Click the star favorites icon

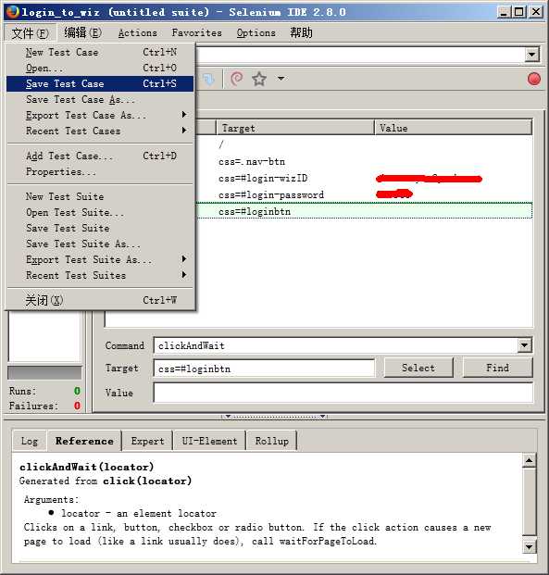(259, 79)
